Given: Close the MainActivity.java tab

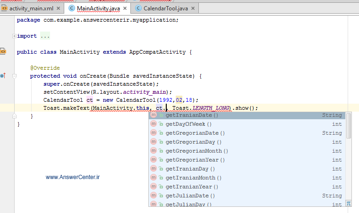Looking at the screenshot, I should (125, 8).
